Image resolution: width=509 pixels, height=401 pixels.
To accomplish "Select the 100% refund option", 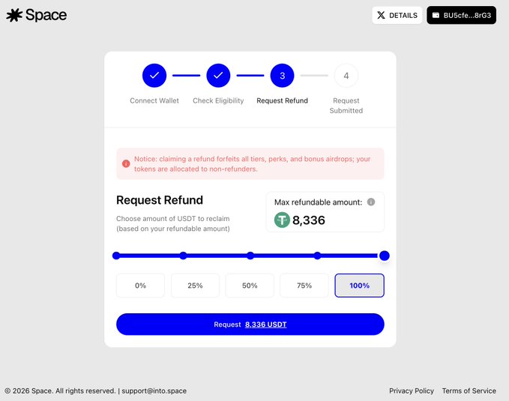I will (x=359, y=286).
